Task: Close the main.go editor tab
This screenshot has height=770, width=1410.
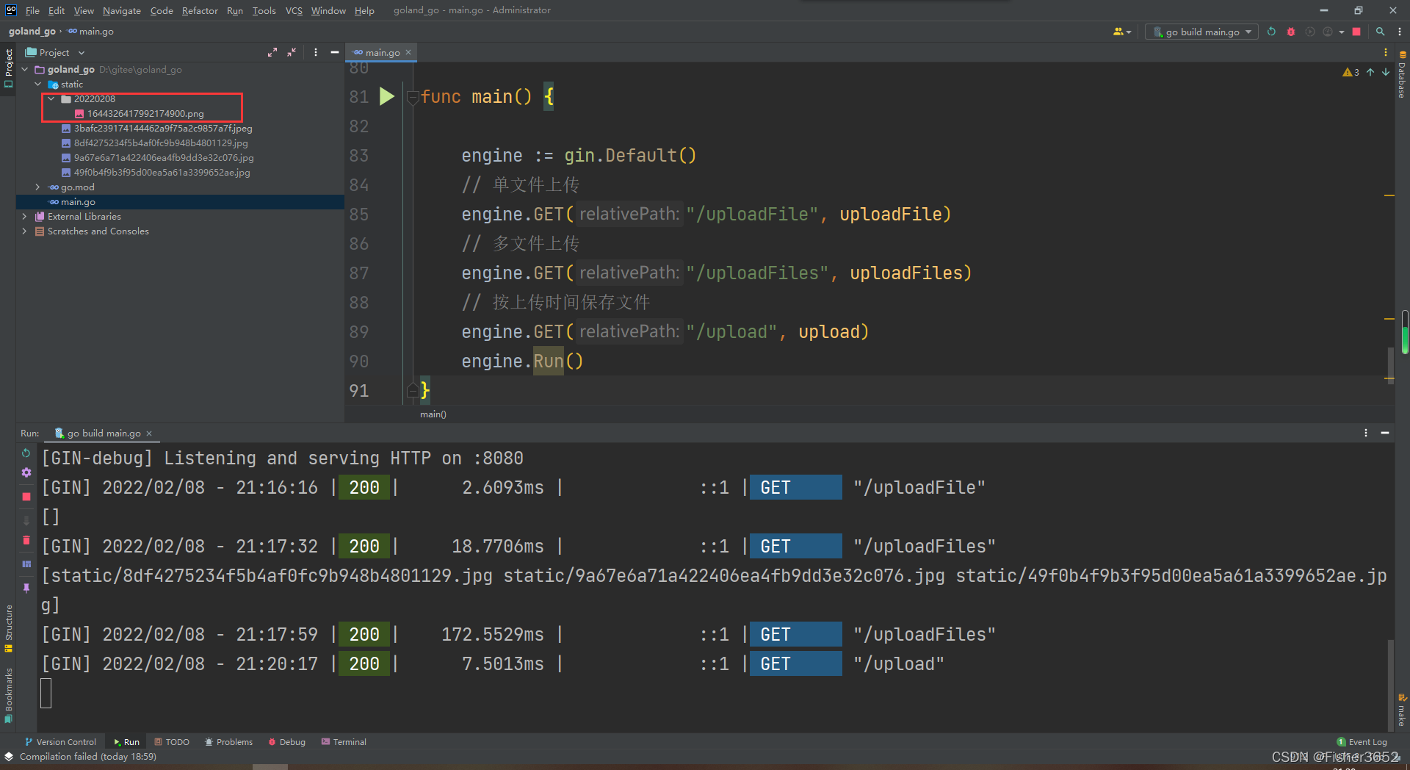Action: click(x=408, y=52)
